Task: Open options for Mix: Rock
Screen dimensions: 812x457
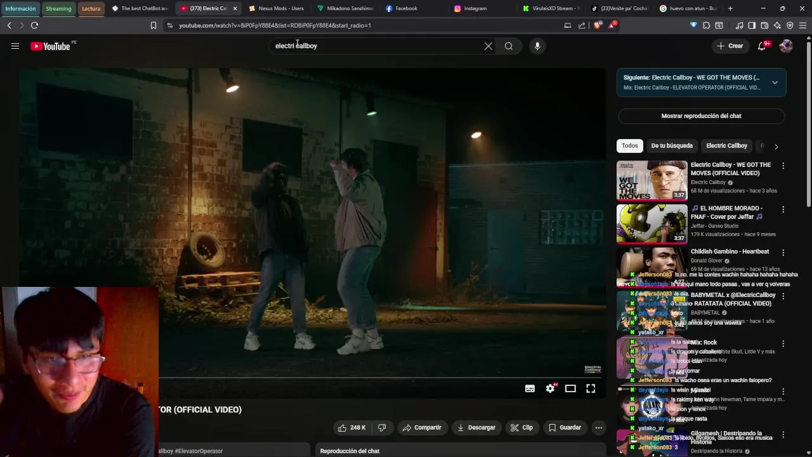Action: click(x=783, y=343)
